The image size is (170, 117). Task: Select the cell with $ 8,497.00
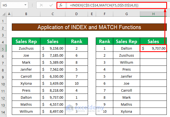pos(53,111)
